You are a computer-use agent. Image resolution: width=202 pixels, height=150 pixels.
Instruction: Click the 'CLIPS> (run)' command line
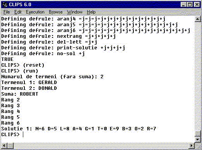click(x=20, y=71)
